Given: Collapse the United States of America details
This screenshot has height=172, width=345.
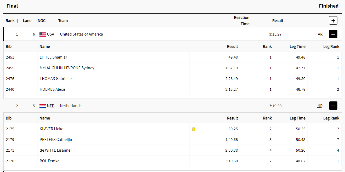Looking at the screenshot, I should tap(333, 34).
